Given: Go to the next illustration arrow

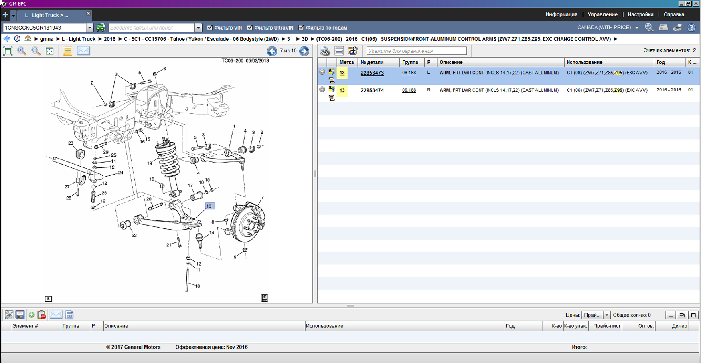Looking at the screenshot, I should point(304,51).
